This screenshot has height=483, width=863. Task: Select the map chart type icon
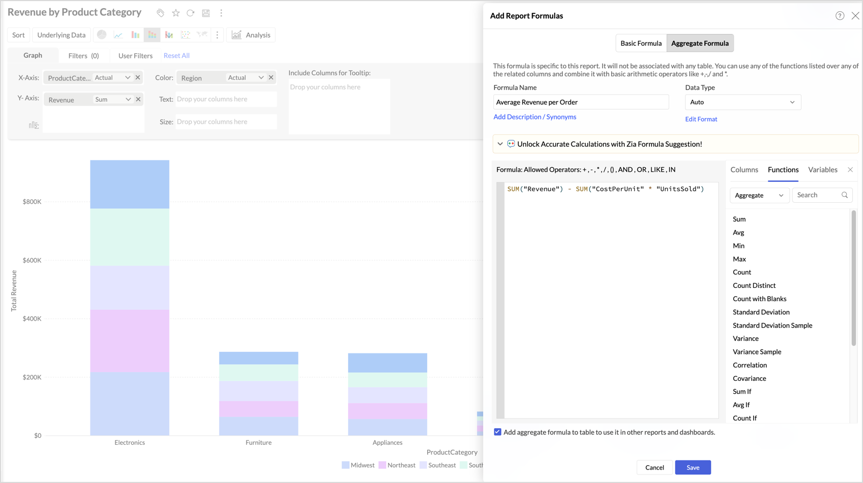(202, 35)
